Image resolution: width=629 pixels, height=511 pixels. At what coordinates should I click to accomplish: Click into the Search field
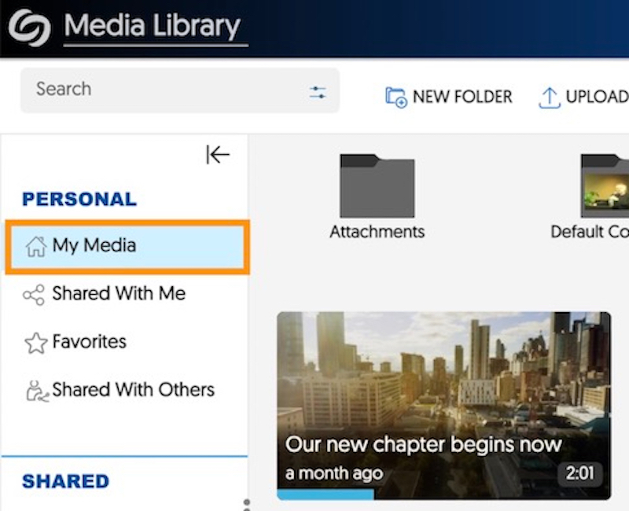pyautogui.click(x=157, y=90)
